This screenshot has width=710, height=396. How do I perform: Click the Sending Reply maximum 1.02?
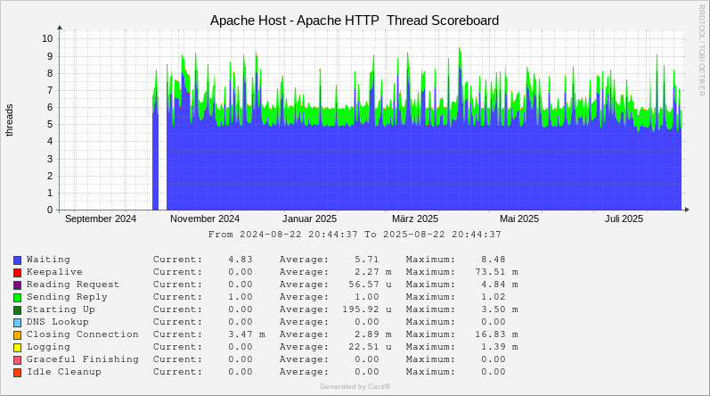494,297
